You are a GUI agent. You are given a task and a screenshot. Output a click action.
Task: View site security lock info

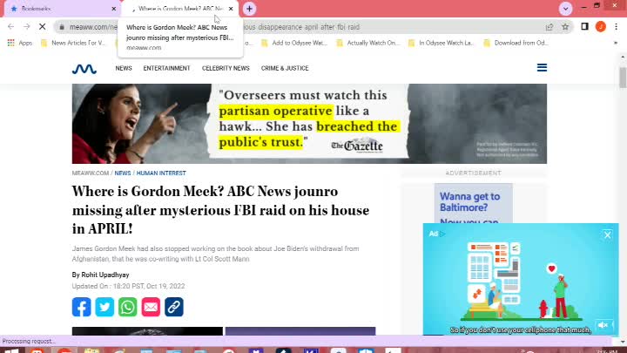pyautogui.click(x=62, y=27)
